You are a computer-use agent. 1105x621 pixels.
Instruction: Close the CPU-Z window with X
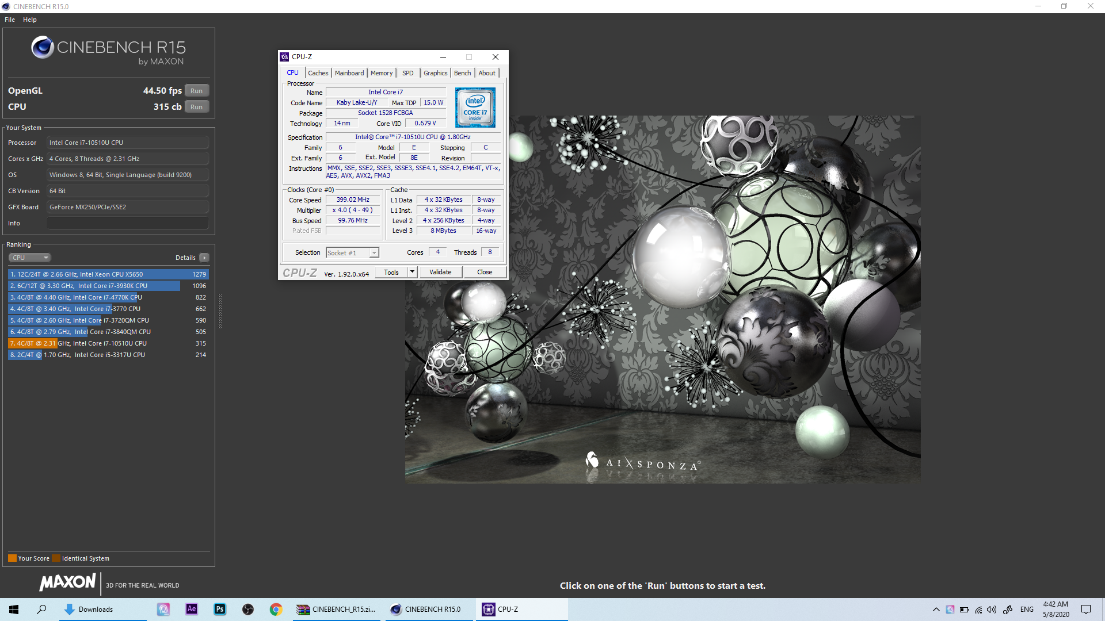pos(496,57)
